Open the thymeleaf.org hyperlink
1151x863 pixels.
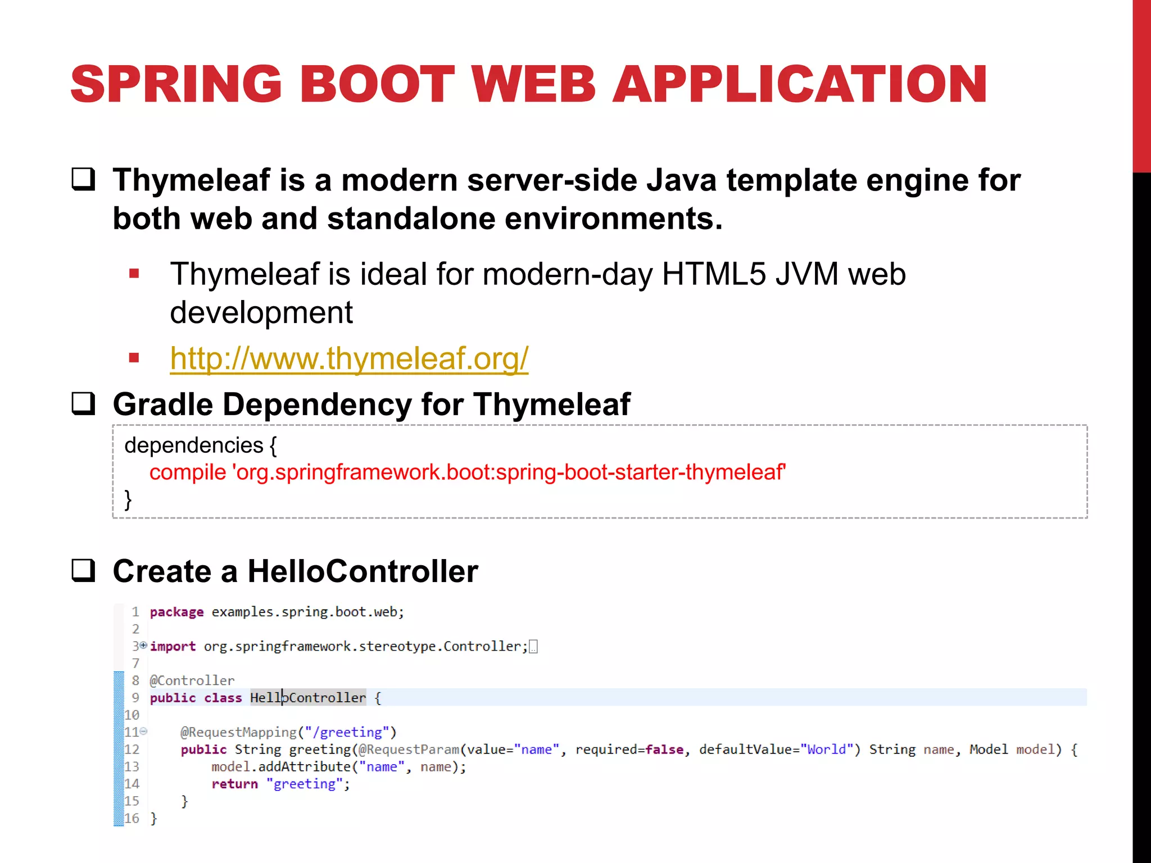point(348,358)
